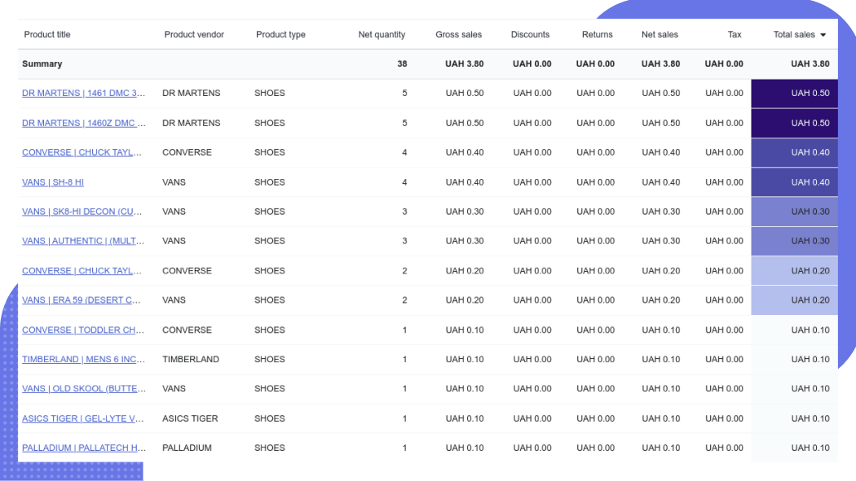Click the Tax column header
The width and height of the screenshot is (856, 481).
[735, 34]
